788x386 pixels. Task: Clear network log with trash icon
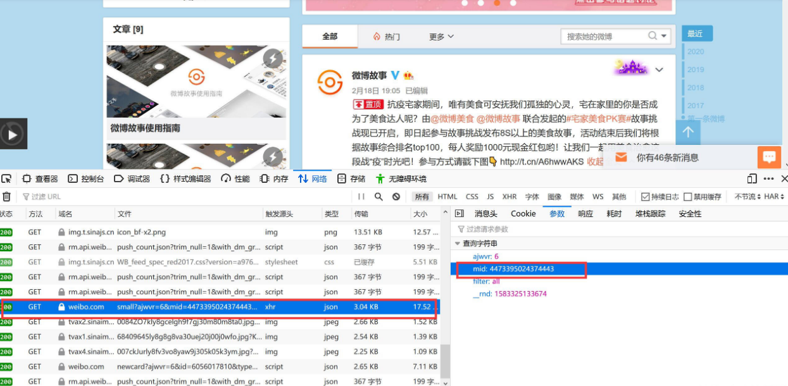pyautogui.click(x=6, y=197)
